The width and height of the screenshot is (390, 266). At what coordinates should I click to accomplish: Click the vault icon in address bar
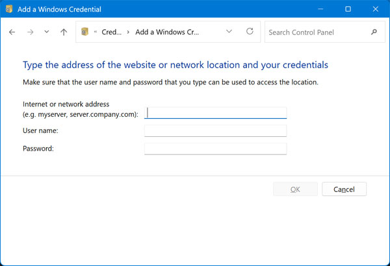point(84,32)
